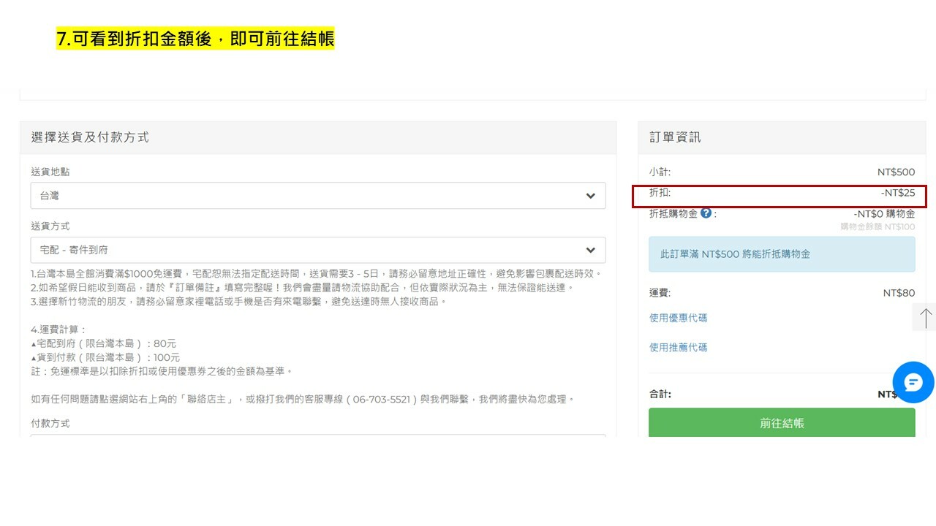Click the 選擇送貨及付款方式 panel header

tap(90, 137)
